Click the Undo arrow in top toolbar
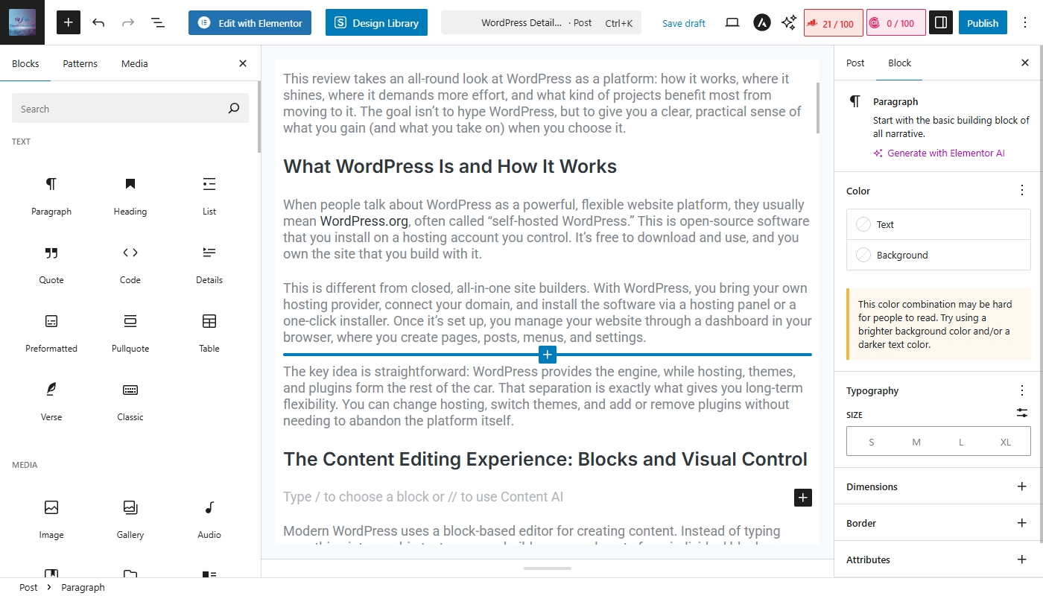 pyautogui.click(x=98, y=22)
